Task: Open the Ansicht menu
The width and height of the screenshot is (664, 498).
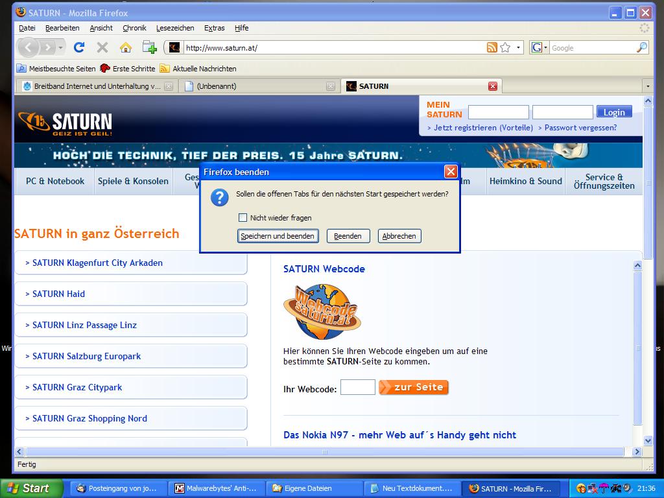Action: pyautogui.click(x=101, y=28)
